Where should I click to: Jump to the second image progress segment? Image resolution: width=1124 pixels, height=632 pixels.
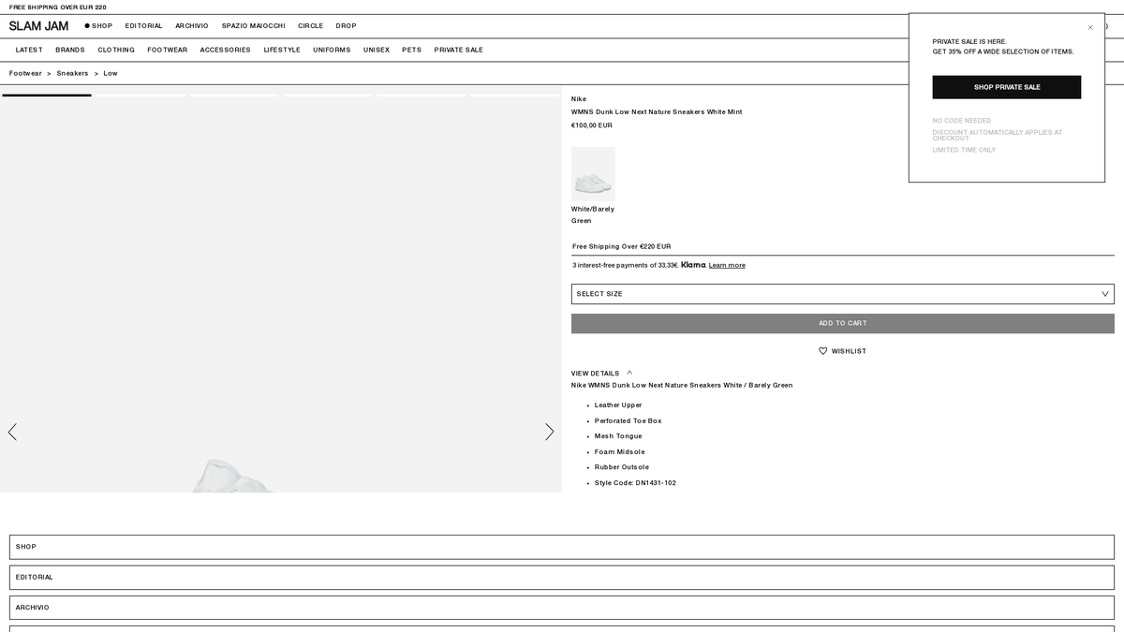pyautogui.click(x=140, y=95)
